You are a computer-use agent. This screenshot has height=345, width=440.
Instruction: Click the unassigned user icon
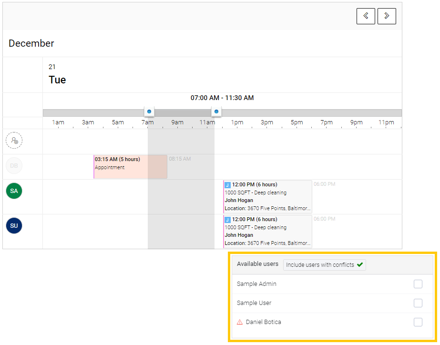click(x=14, y=141)
